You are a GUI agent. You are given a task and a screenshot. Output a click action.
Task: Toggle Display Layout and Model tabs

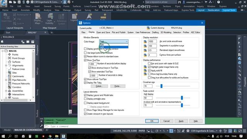coord(85,95)
